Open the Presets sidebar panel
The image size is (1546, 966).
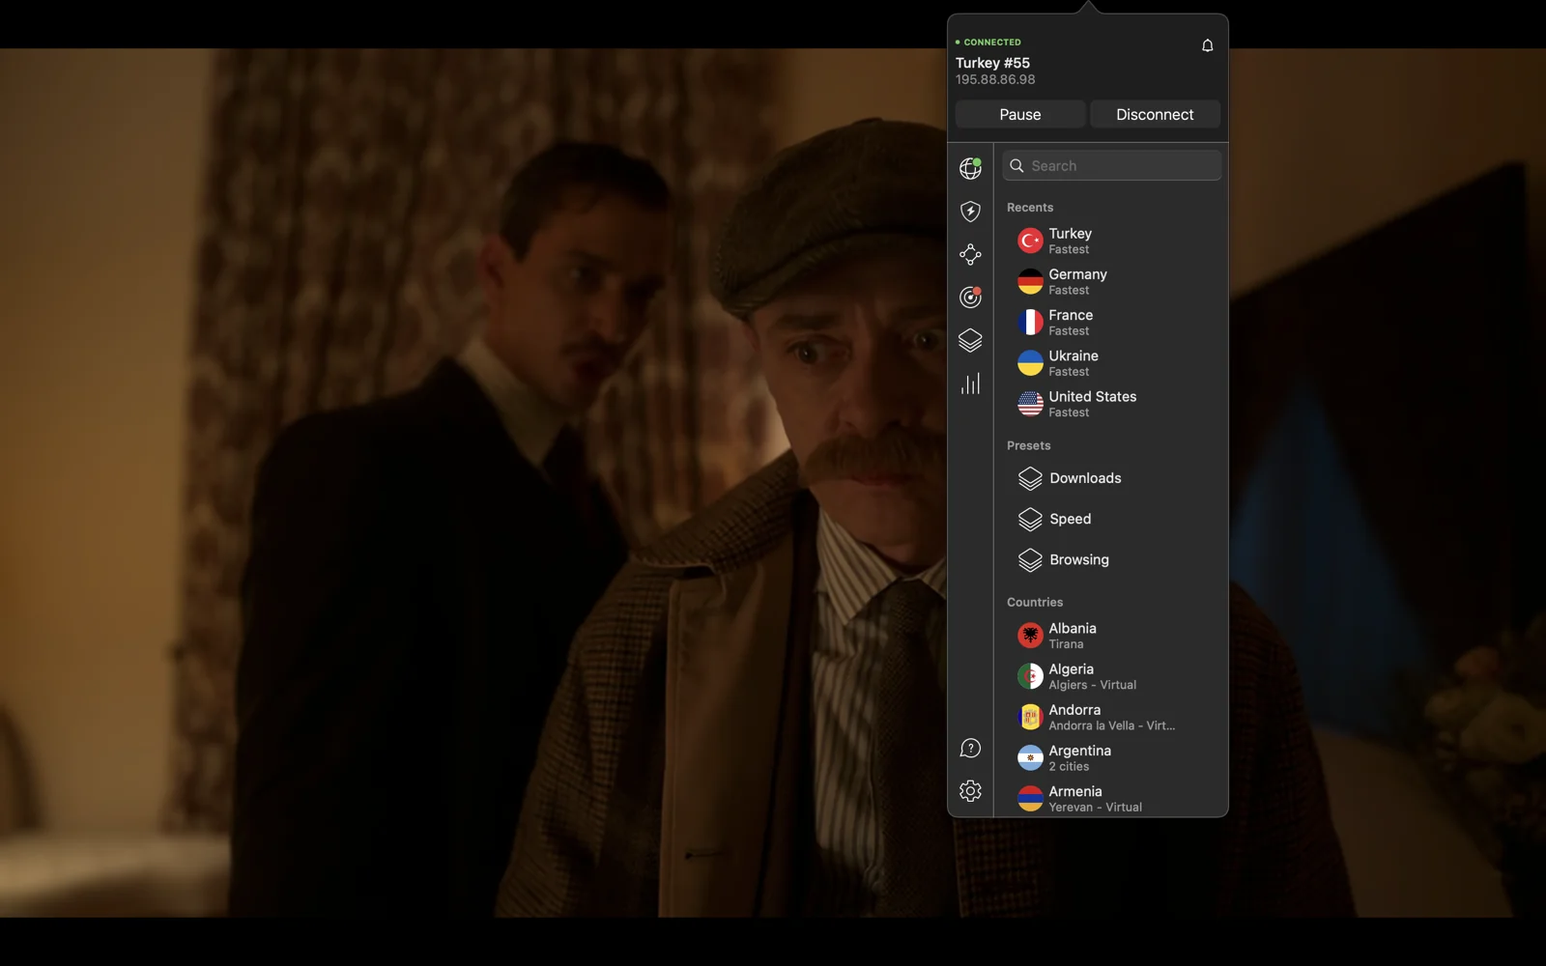[x=970, y=340]
